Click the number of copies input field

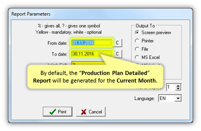pos(171,87)
